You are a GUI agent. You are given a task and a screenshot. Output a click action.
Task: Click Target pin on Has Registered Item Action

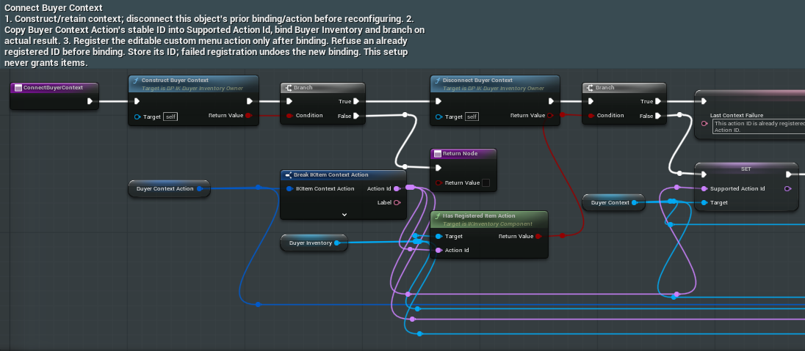click(x=438, y=236)
